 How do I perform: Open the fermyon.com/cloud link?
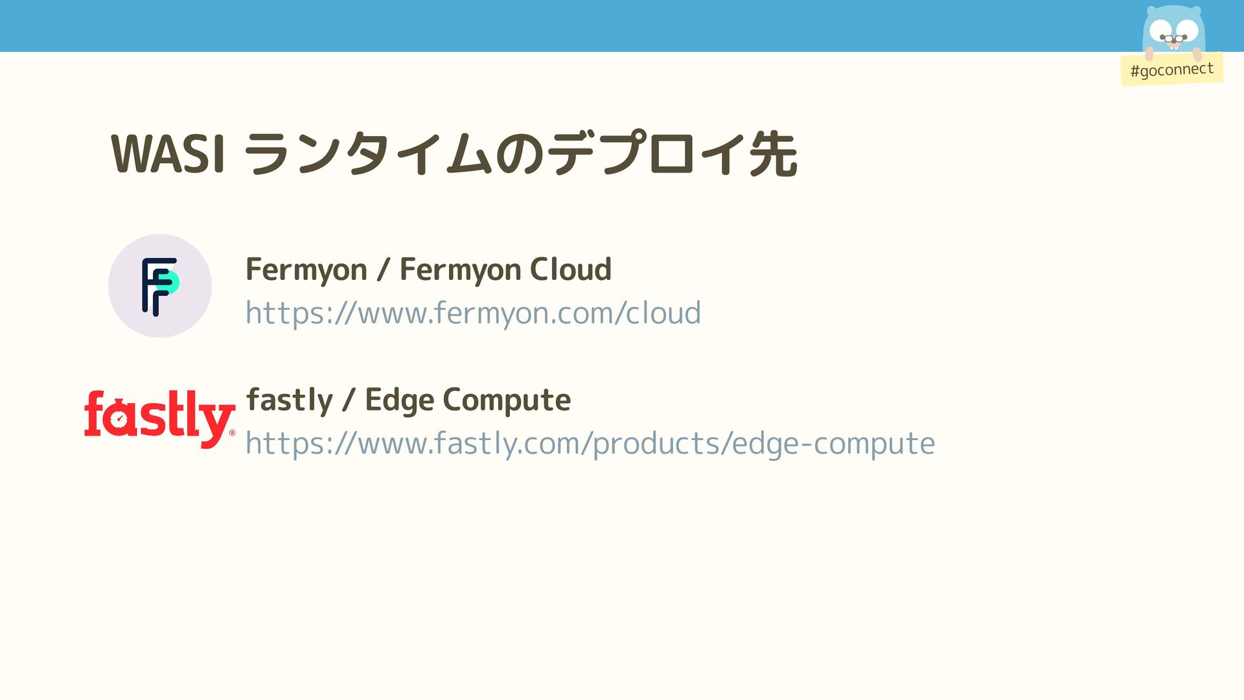point(473,313)
